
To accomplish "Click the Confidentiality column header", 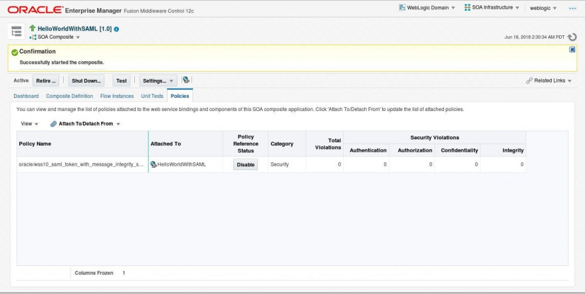I will 457,150.
